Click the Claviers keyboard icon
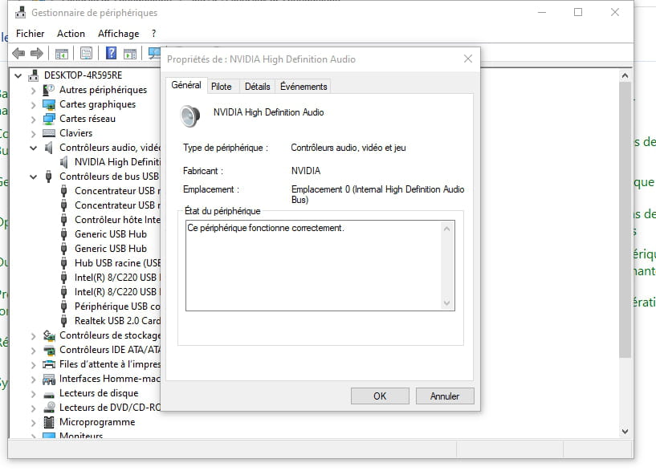This screenshot has width=656, height=475. 49,133
